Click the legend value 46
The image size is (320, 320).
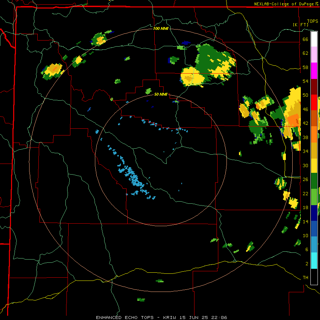(305, 110)
